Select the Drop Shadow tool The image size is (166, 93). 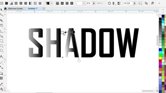coord(2,73)
